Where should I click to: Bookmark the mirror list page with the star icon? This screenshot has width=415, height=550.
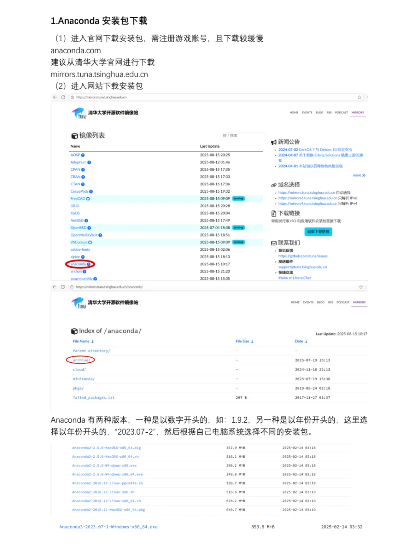pyautogui.click(x=360, y=97)
